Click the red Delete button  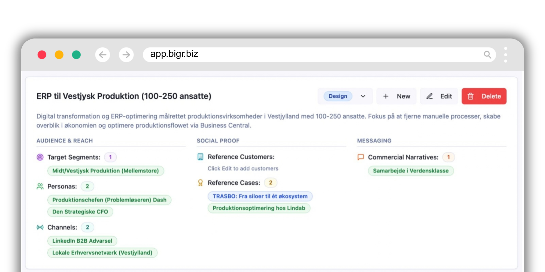click(x=484, y=96)
